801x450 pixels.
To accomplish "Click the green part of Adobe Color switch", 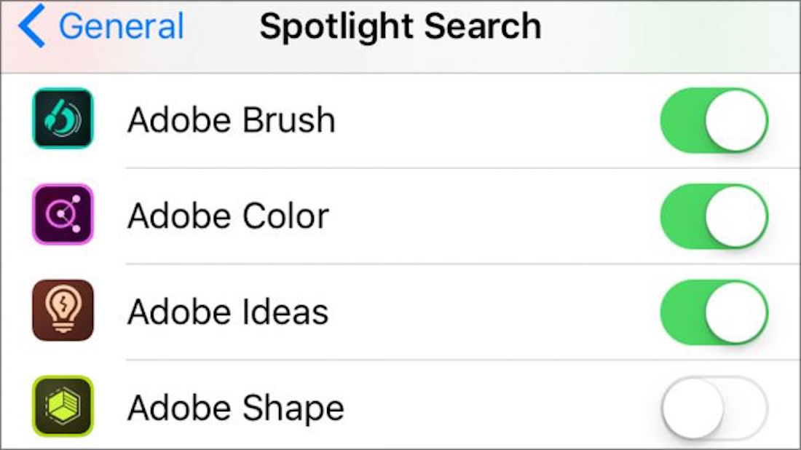I will pos(681,216).
